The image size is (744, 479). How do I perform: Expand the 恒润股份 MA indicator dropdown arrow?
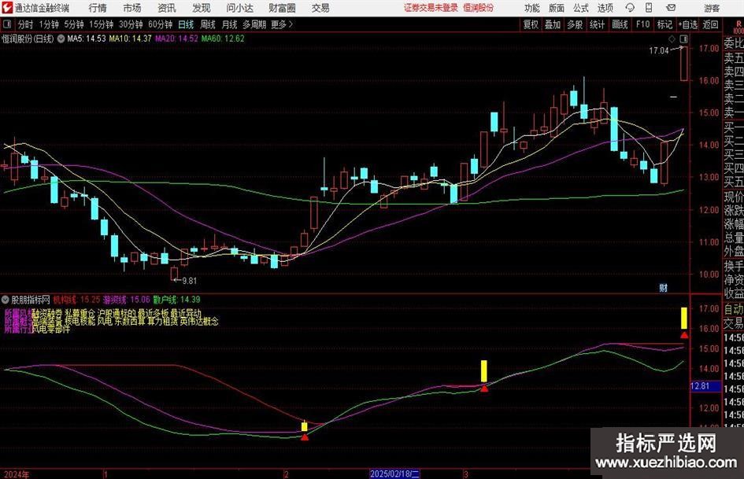[61, 39]
